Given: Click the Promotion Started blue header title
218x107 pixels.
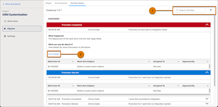Looking at the screenshot, I should pyautogui.click(x=70, y=73).
